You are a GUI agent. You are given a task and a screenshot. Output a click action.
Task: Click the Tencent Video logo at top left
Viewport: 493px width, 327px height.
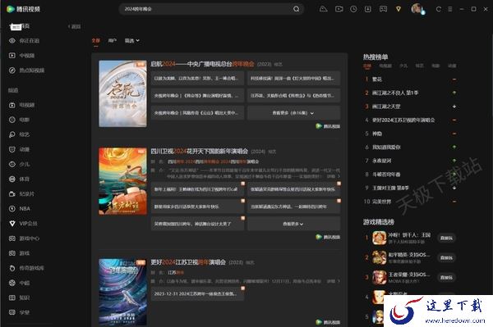tap(23, 9)
